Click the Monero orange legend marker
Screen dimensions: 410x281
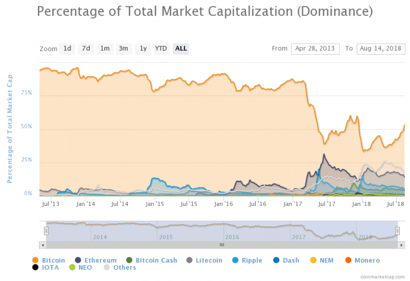(x=348, y=260)
